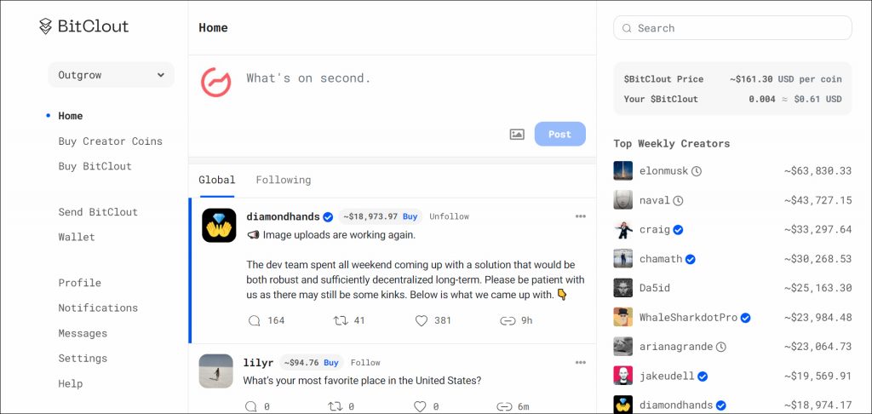
Task: Open more options on lilyr post
Action: tap(580, 362)
